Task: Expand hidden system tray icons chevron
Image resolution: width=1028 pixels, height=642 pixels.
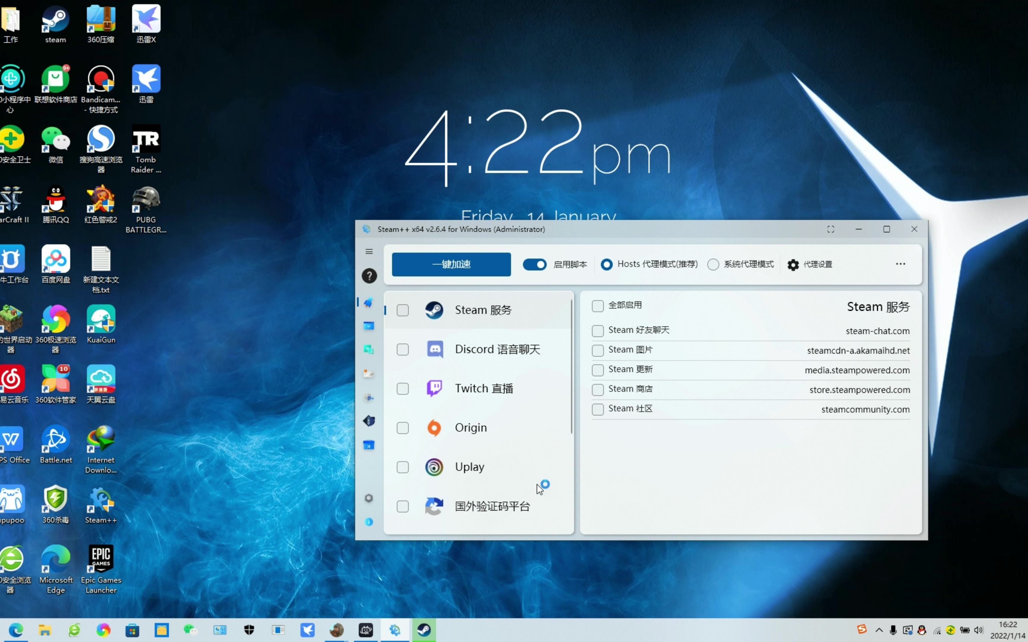Action: pos(879,630)
